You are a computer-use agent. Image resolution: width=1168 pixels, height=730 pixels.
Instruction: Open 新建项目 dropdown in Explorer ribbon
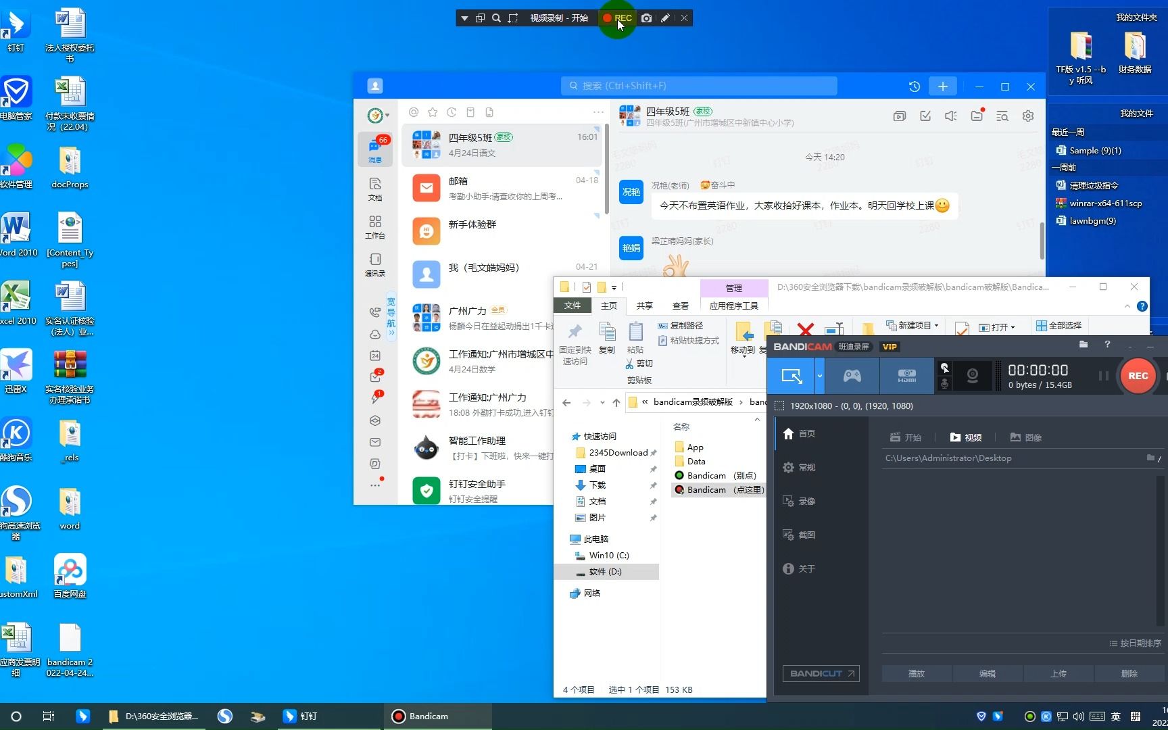tap(912, 326)
